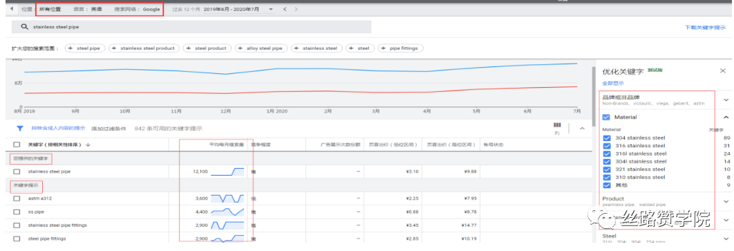This screenshot has width=734, height=251.
Task: Open the blue filter funnel icon
Action: pyautogui.click(x=20, y=128)
